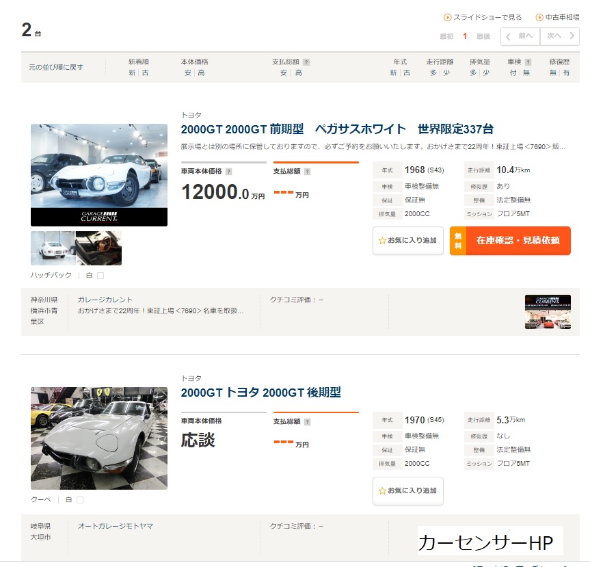Image resolution: width=590 pixels, height=567 pixels.
Task: Sort 本体価格 by highest (高)
Action: coord(201,72)
